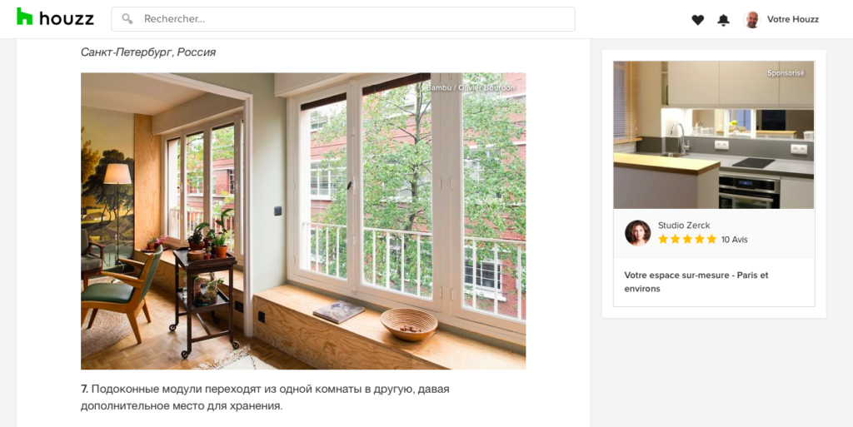Open Votre Houzz account menu

tap(793, 19)
